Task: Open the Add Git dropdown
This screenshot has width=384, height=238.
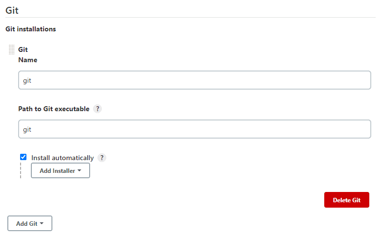Action: [30, 223]
